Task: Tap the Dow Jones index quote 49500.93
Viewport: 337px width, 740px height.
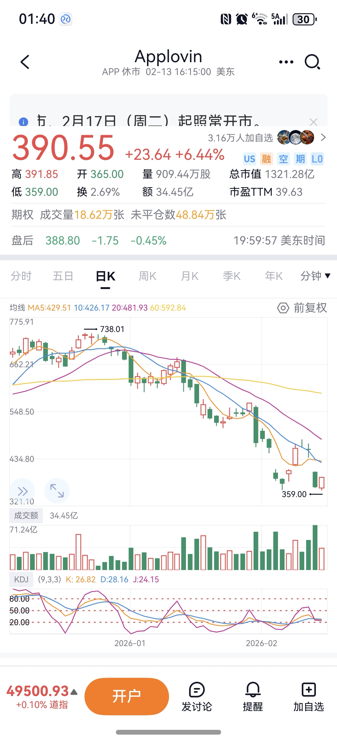Action: coord(38,691)
